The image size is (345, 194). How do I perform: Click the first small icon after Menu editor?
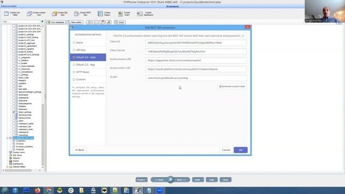(89, 22)
